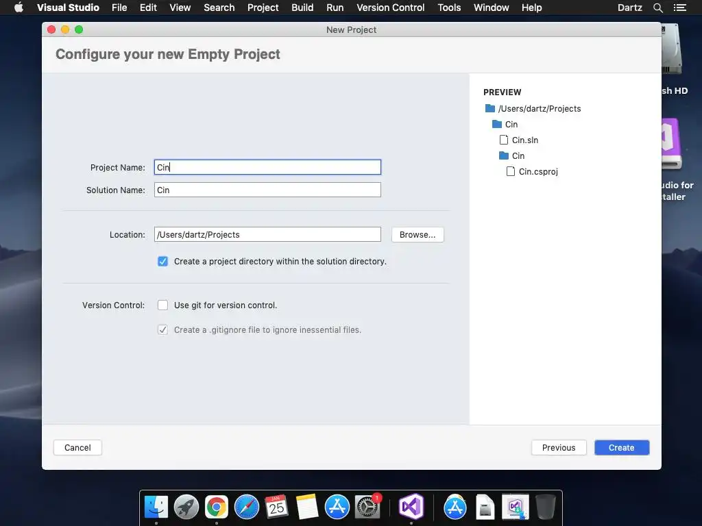Viewport: 702px width, 526px height.
Task: Open the Help menu
Action: click(531, 8)
